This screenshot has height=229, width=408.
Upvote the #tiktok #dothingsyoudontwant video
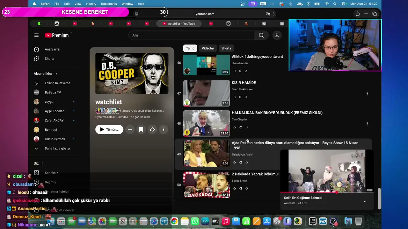pos(235,71)
